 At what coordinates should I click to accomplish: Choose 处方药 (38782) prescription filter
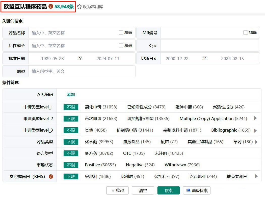(99, 153)
